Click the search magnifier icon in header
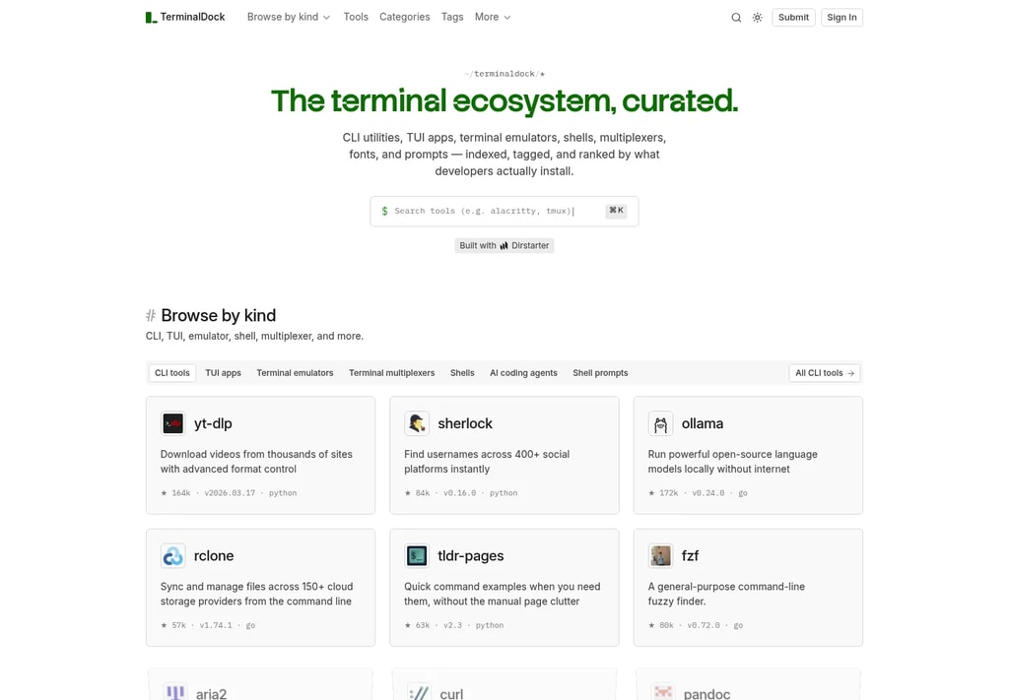The image size is (1009, 700). point(736,18)
